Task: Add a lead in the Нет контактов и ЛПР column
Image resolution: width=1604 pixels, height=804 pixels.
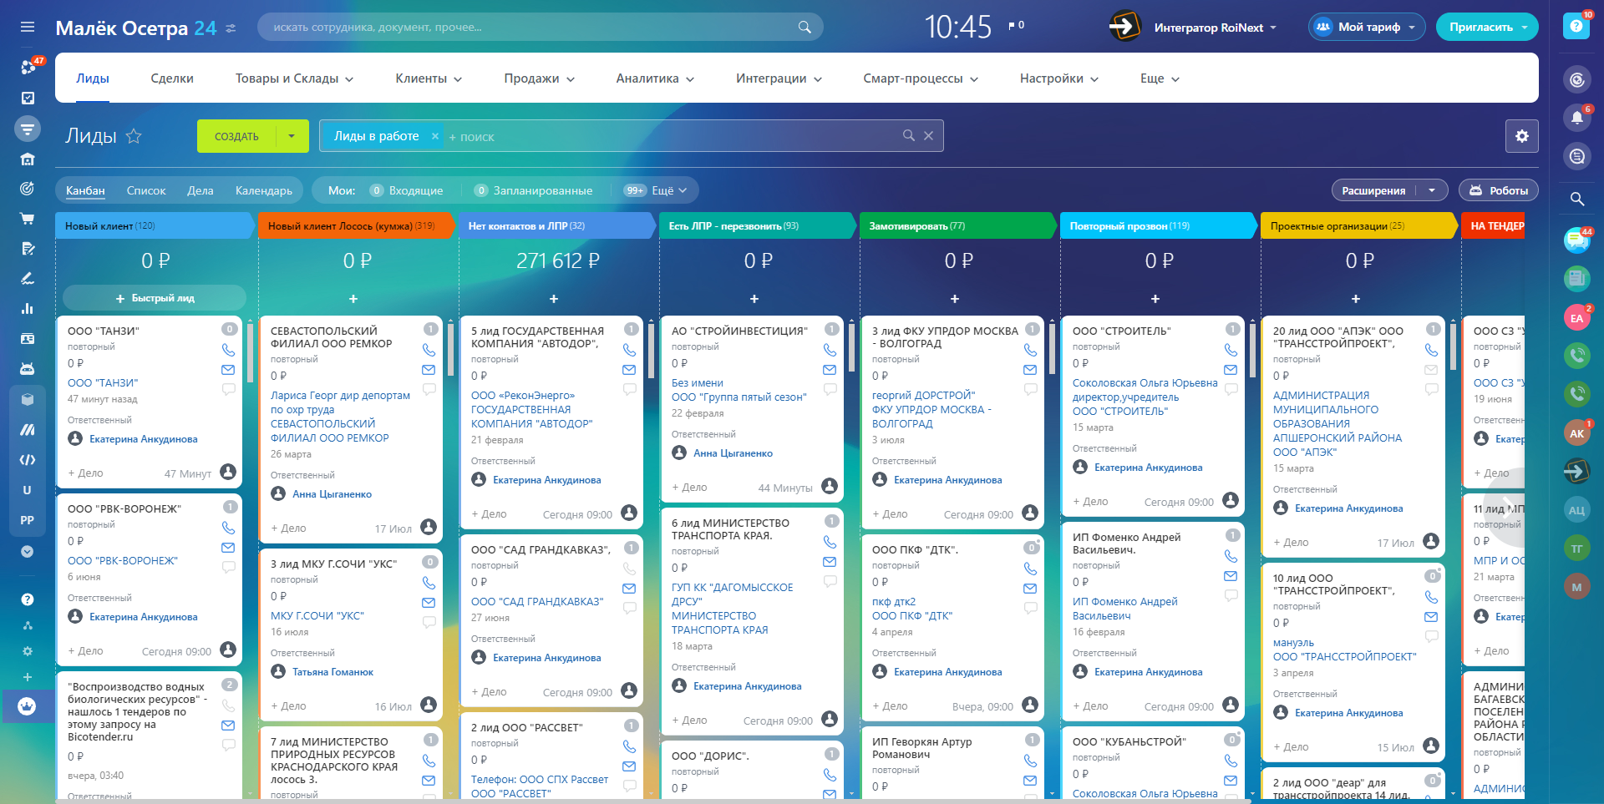Action: pyautogui.click(x=554, y=299)
